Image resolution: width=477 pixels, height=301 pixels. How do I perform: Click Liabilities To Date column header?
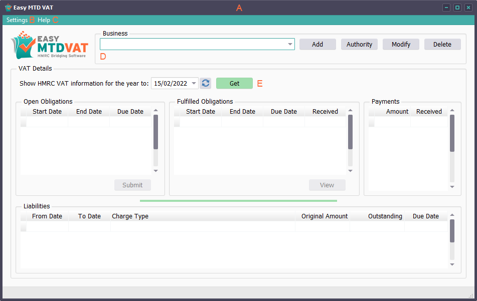(89, 216)
